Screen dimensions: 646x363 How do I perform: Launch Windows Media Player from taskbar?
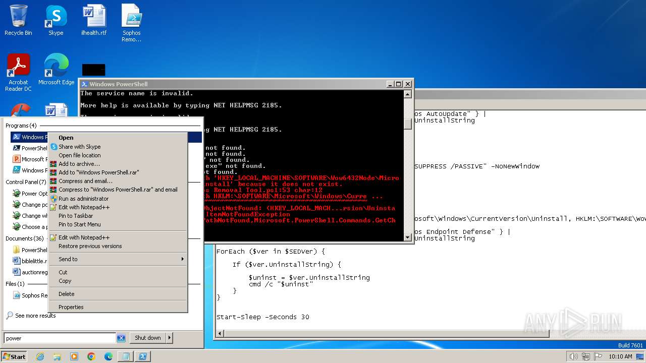pos(74,356)
